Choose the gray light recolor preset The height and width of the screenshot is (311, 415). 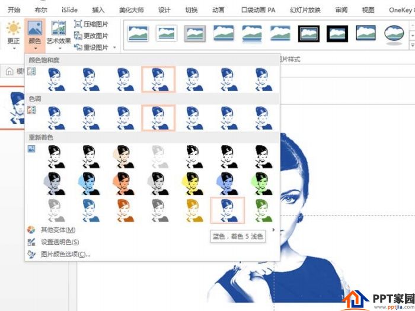159,210
